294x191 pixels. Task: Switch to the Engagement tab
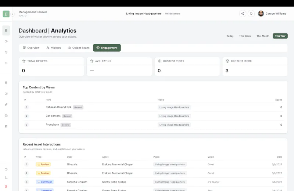[x=107, y=48]
